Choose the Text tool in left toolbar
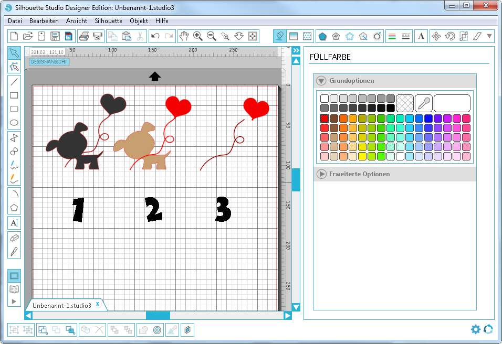 coord(14,223)
